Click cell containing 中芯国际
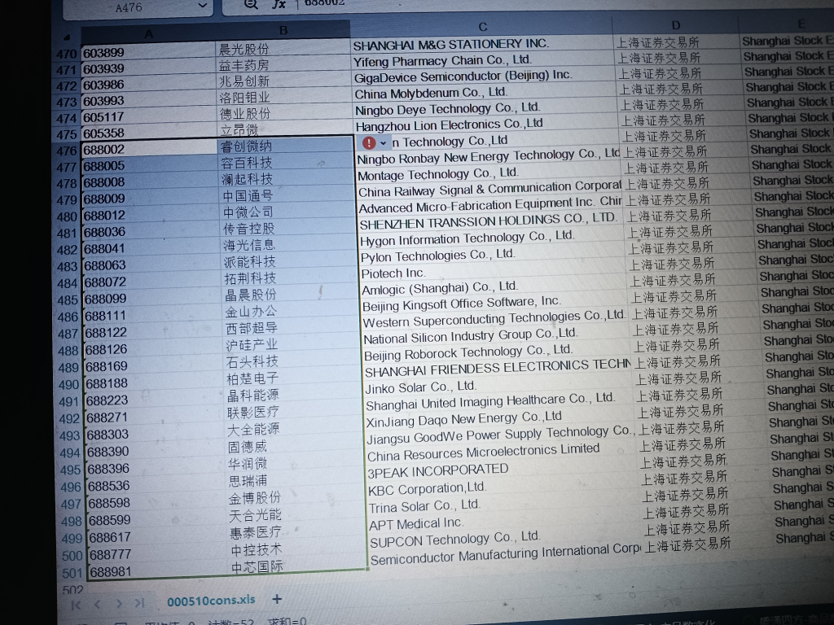This screenshot has width=834, height=625. (x=297, y=566)
